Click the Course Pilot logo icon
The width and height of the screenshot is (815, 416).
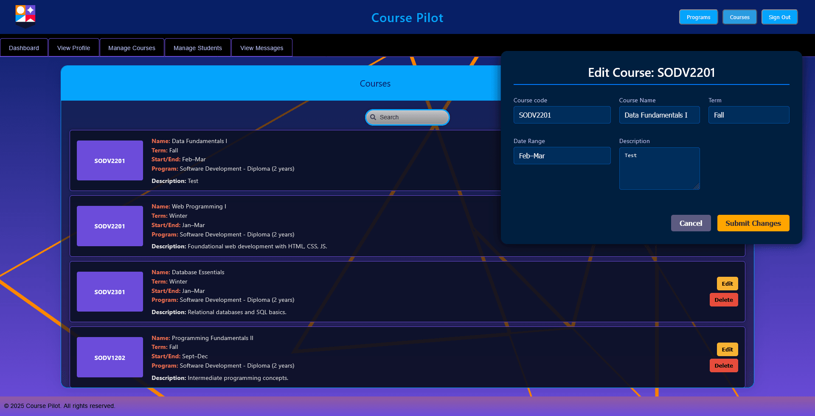point(25,16)
